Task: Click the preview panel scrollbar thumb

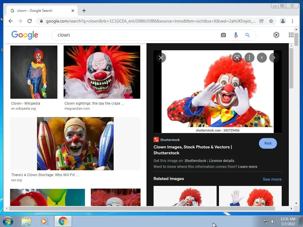Action: 291,68
